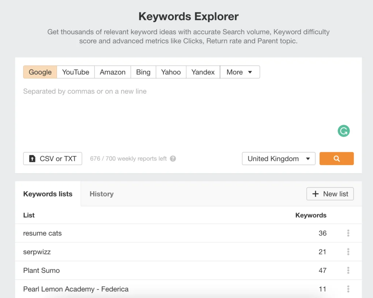
Task: Click the Keywords column header
Action: coord(311,215)
